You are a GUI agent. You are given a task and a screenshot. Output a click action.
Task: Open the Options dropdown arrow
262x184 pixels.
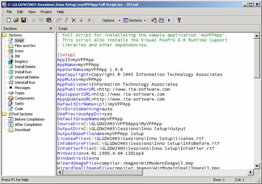(x=119, y=21)
